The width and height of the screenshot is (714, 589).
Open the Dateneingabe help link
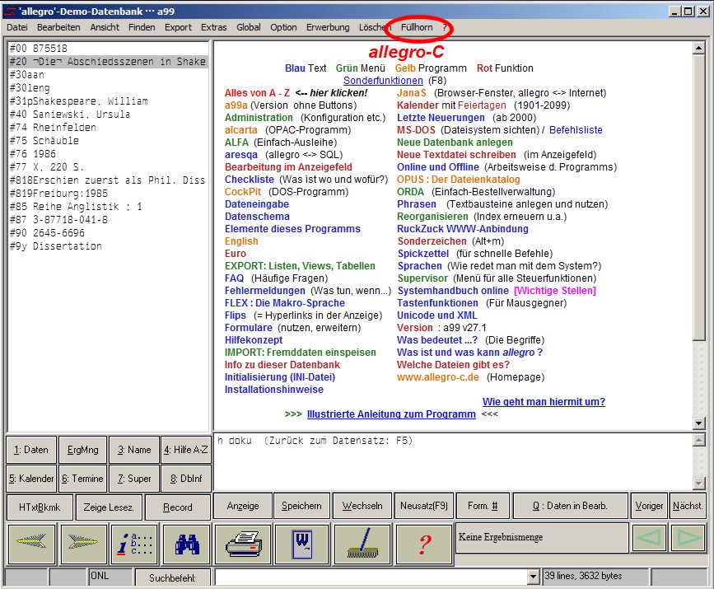(x=256, y=204)
